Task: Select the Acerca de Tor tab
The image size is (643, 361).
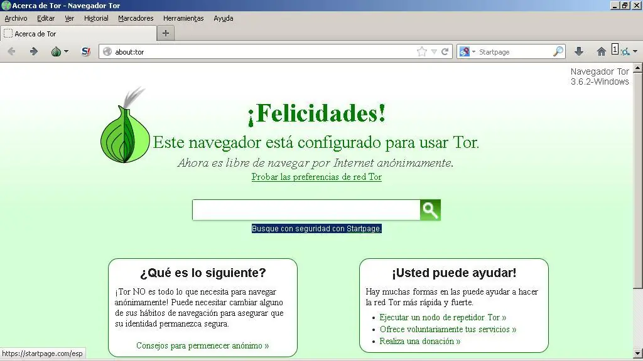Action: [78, 34]
